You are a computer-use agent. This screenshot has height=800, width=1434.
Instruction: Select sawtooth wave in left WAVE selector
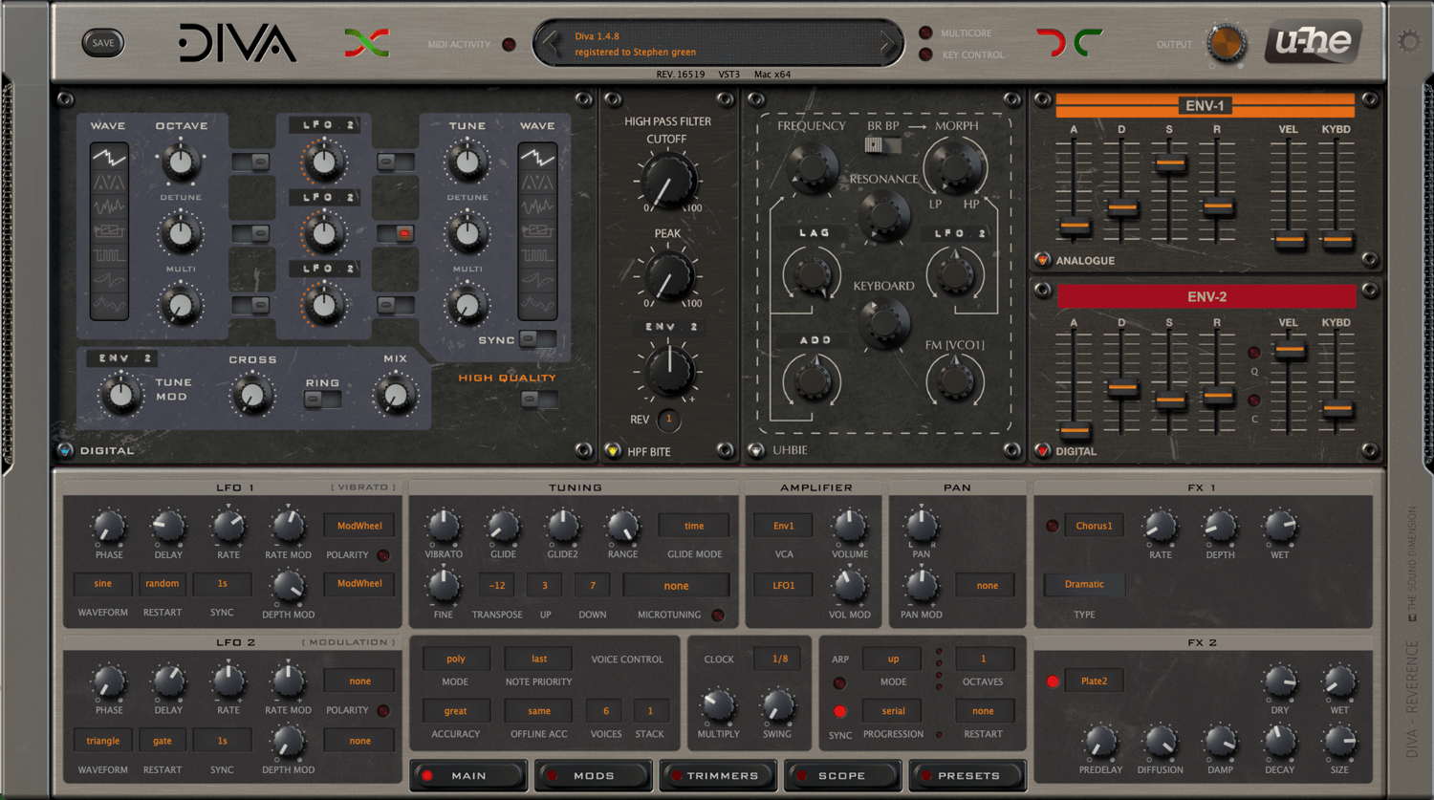pyautogui.click(x=109, y=157)
